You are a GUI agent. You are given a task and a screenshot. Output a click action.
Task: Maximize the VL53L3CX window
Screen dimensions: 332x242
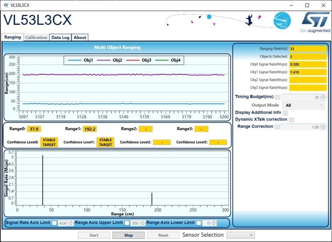pyautogui.click(x=307, y=5)
